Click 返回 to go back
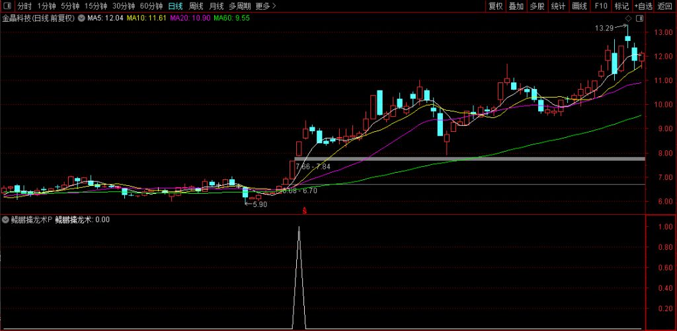This screenshot has width=677, height=331. (666, 6)
